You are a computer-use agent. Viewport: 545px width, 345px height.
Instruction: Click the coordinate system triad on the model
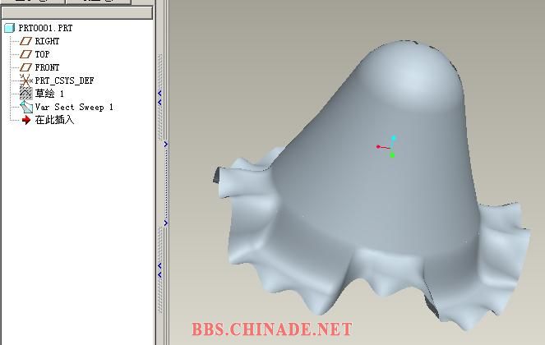tap(386, 147)
